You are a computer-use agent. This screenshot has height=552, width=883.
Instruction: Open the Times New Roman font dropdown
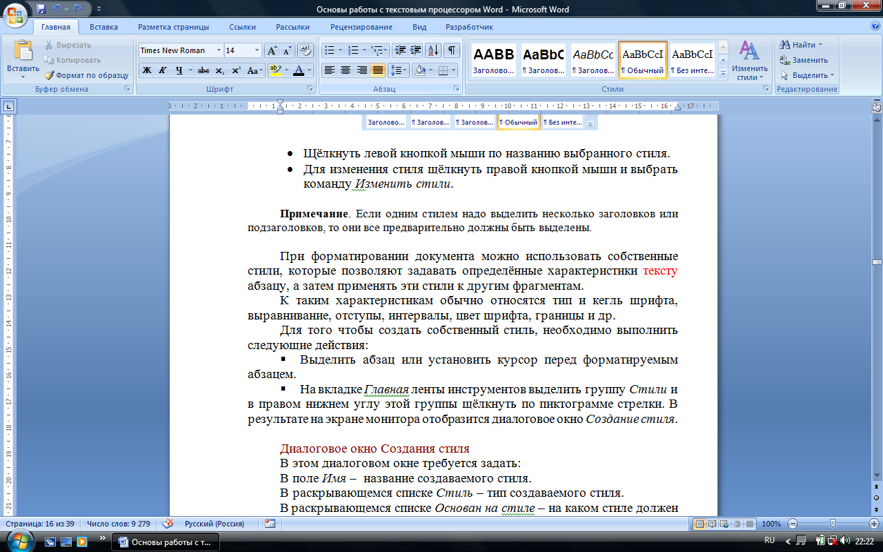pyautogui.click(x=219, y=50)
